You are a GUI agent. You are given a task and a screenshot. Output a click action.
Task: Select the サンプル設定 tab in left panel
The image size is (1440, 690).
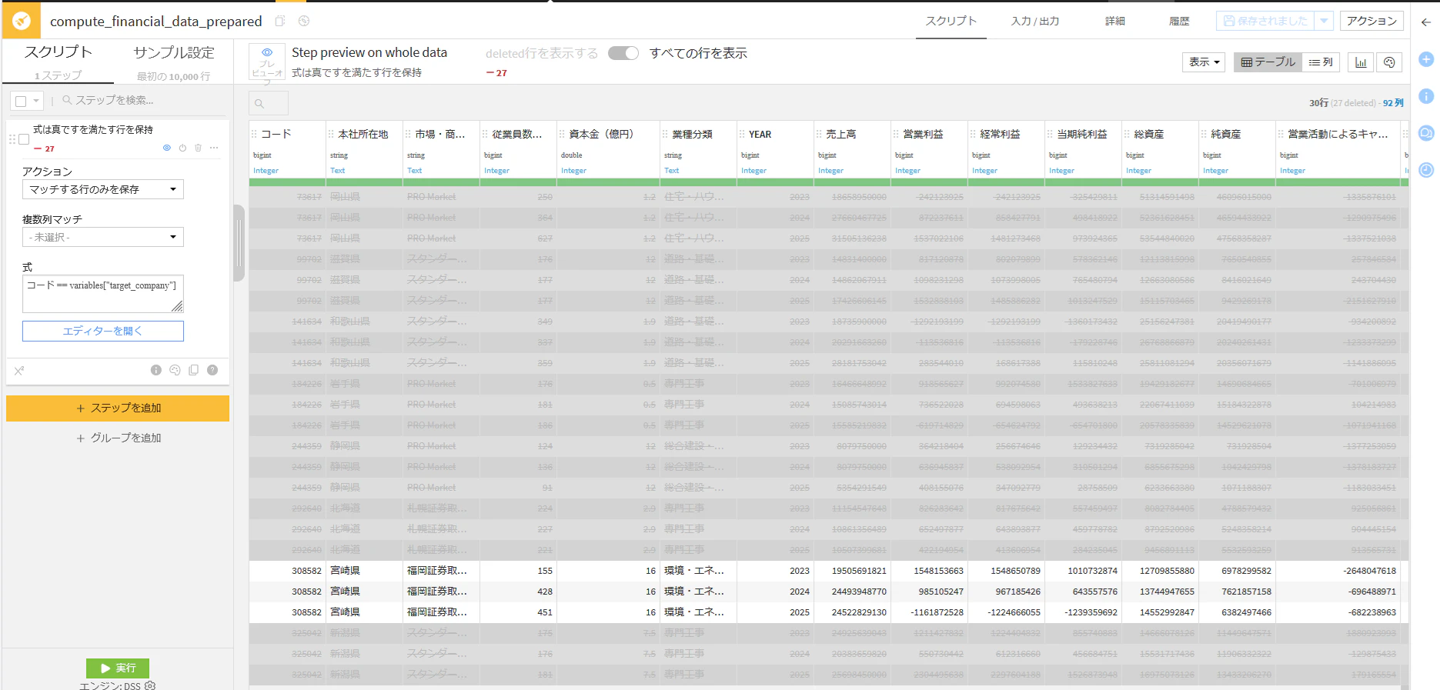click(x=174, y=62)
